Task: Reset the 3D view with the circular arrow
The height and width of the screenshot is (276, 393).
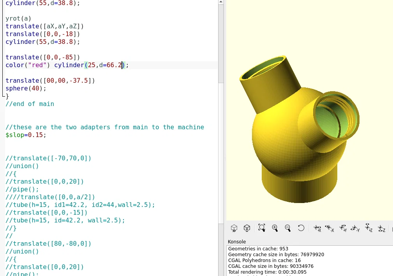Action: pyautogui.click(x=301, y=228)
